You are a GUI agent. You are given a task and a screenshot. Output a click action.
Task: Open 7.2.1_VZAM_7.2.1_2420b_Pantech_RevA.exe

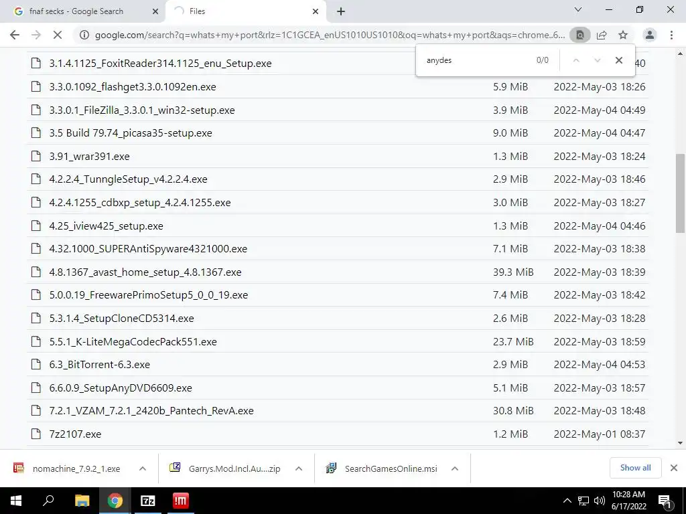(151, 411)
